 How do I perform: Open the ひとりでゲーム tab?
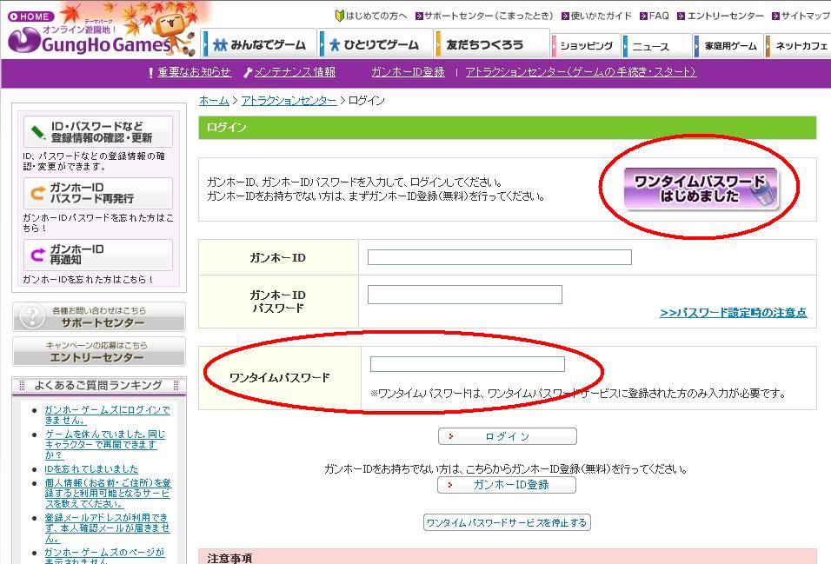coord(374,44)
